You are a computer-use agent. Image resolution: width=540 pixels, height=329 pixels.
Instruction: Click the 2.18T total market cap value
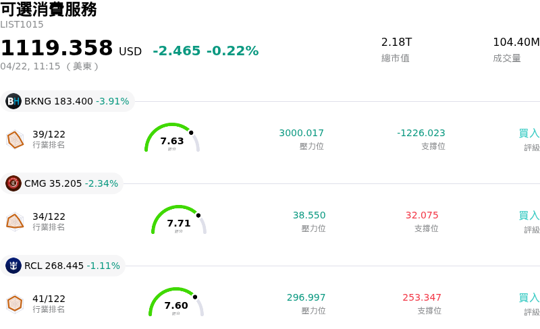(x=396, y=42)
